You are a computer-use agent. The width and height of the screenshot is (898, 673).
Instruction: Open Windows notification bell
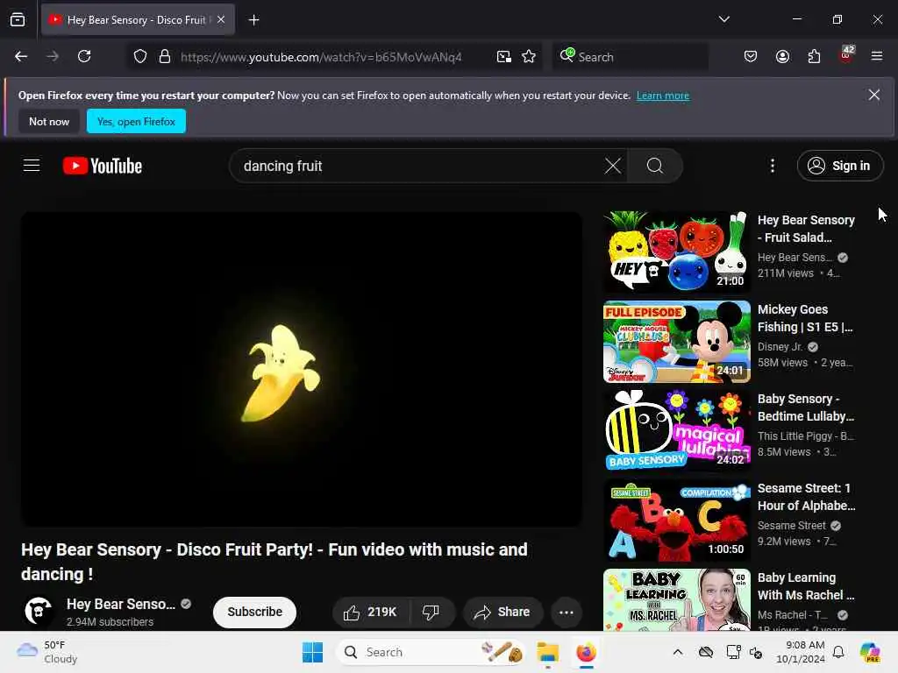pos(838,652)
